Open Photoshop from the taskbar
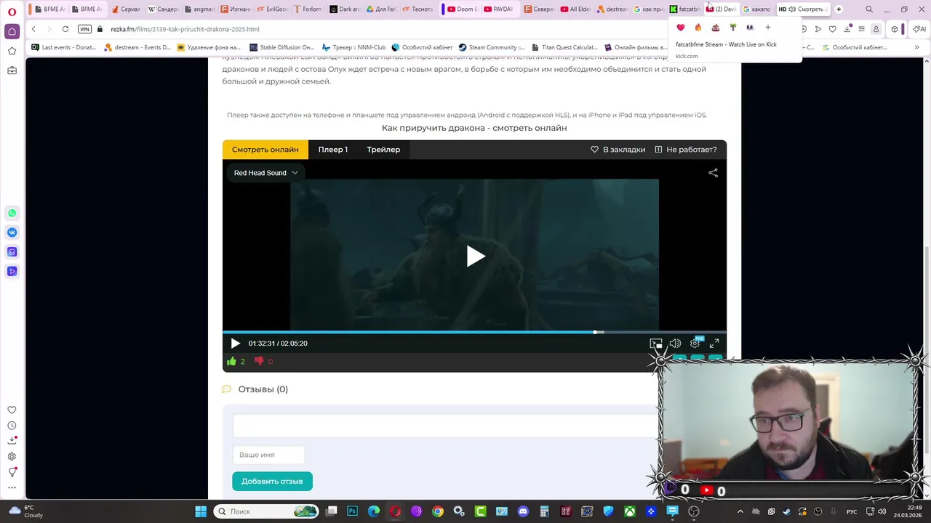 click(353, 511)
